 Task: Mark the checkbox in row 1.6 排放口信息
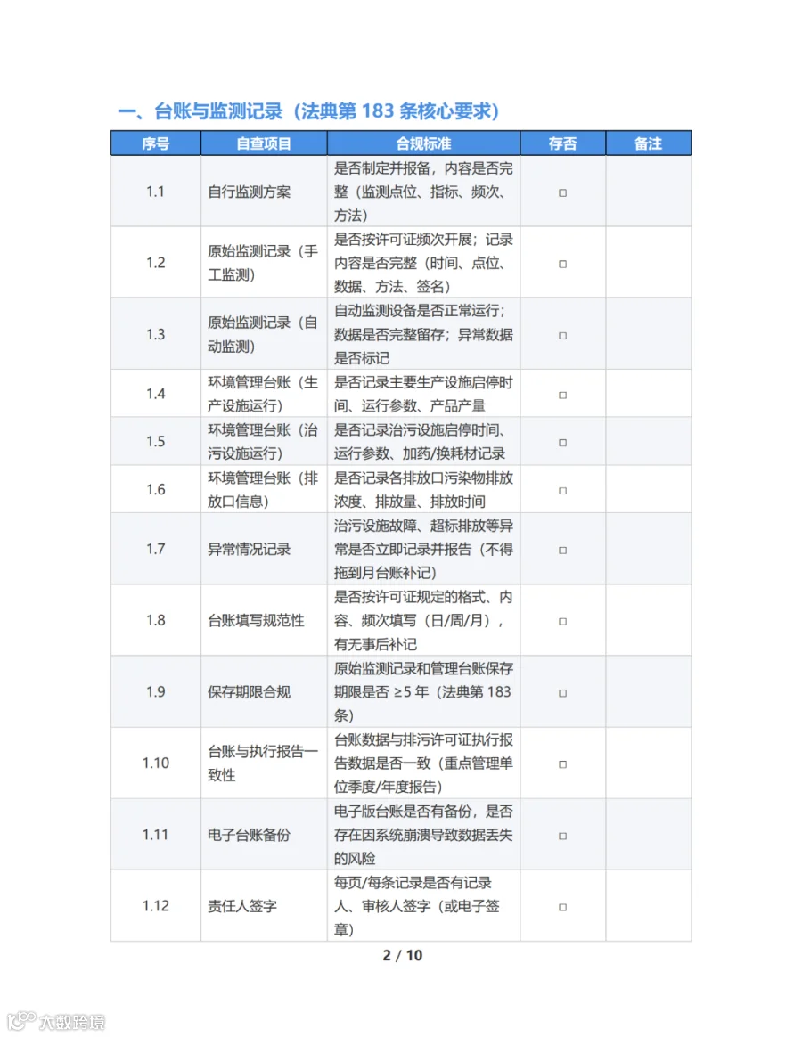[x=562, y=491]
